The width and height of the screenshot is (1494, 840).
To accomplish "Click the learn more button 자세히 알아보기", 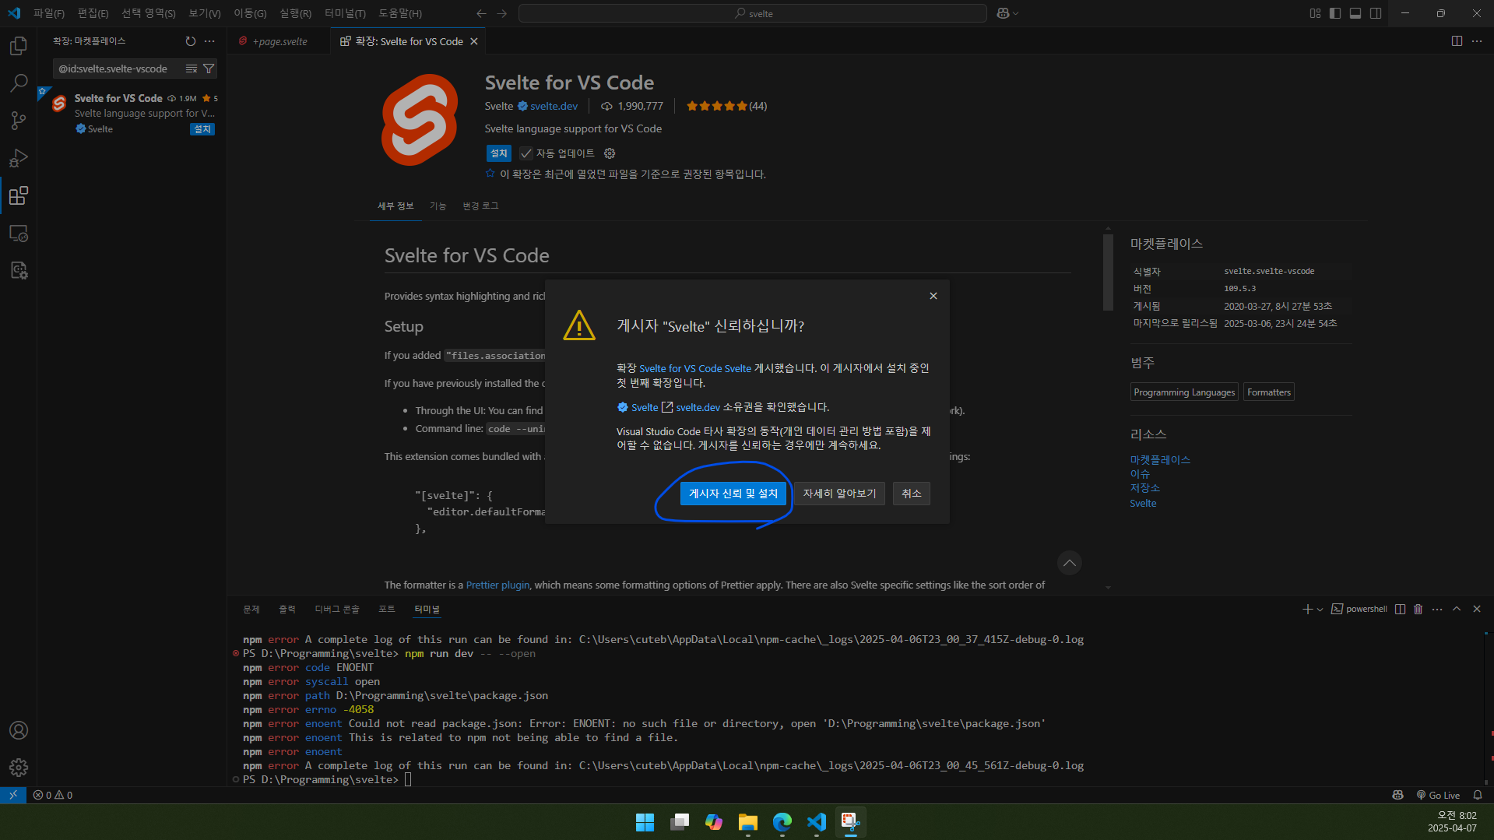I will [839, 494].
